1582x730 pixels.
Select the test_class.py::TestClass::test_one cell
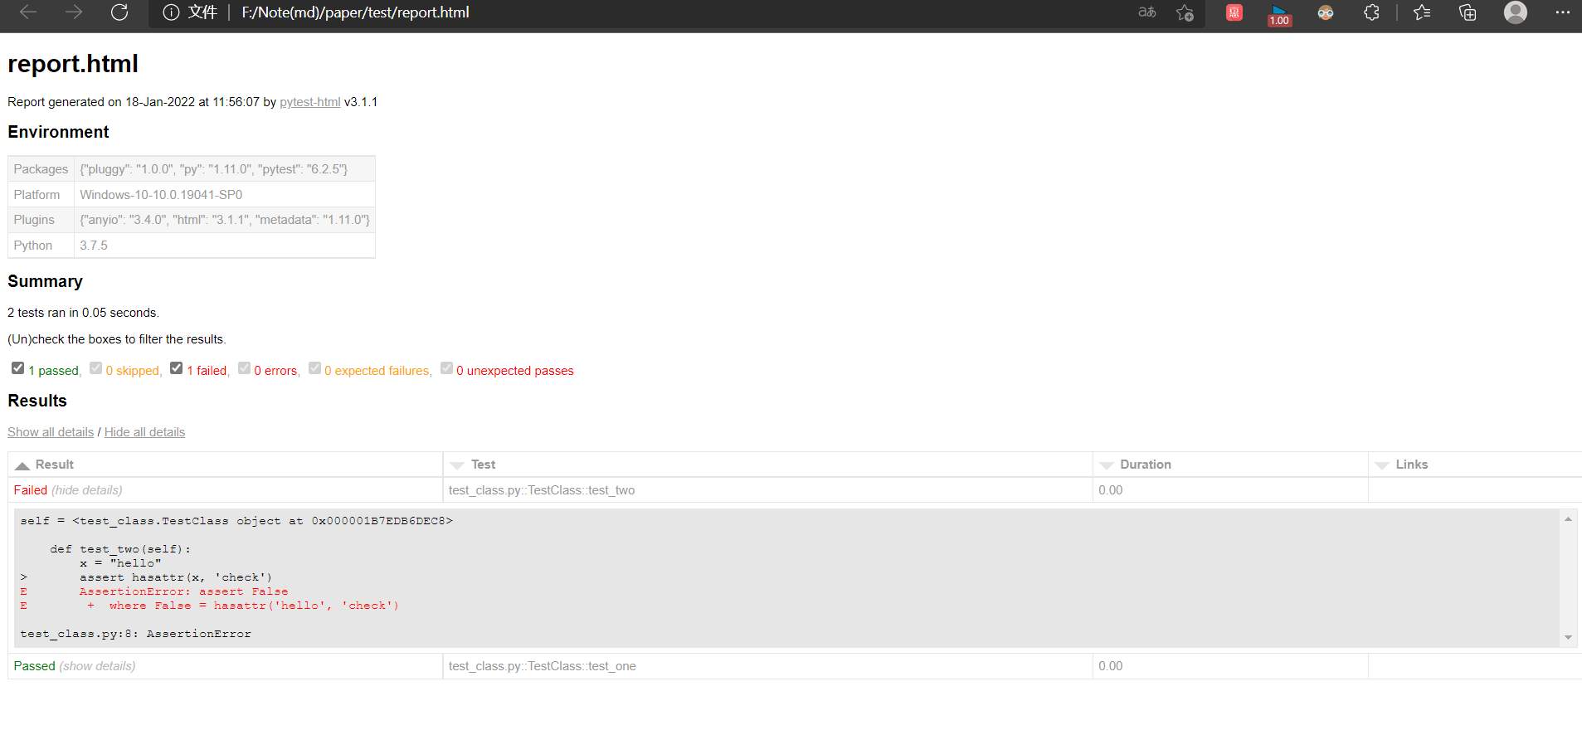[x=767, y=666]
